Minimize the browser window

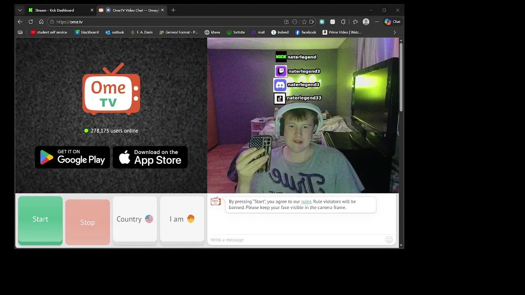pos(370,10)
